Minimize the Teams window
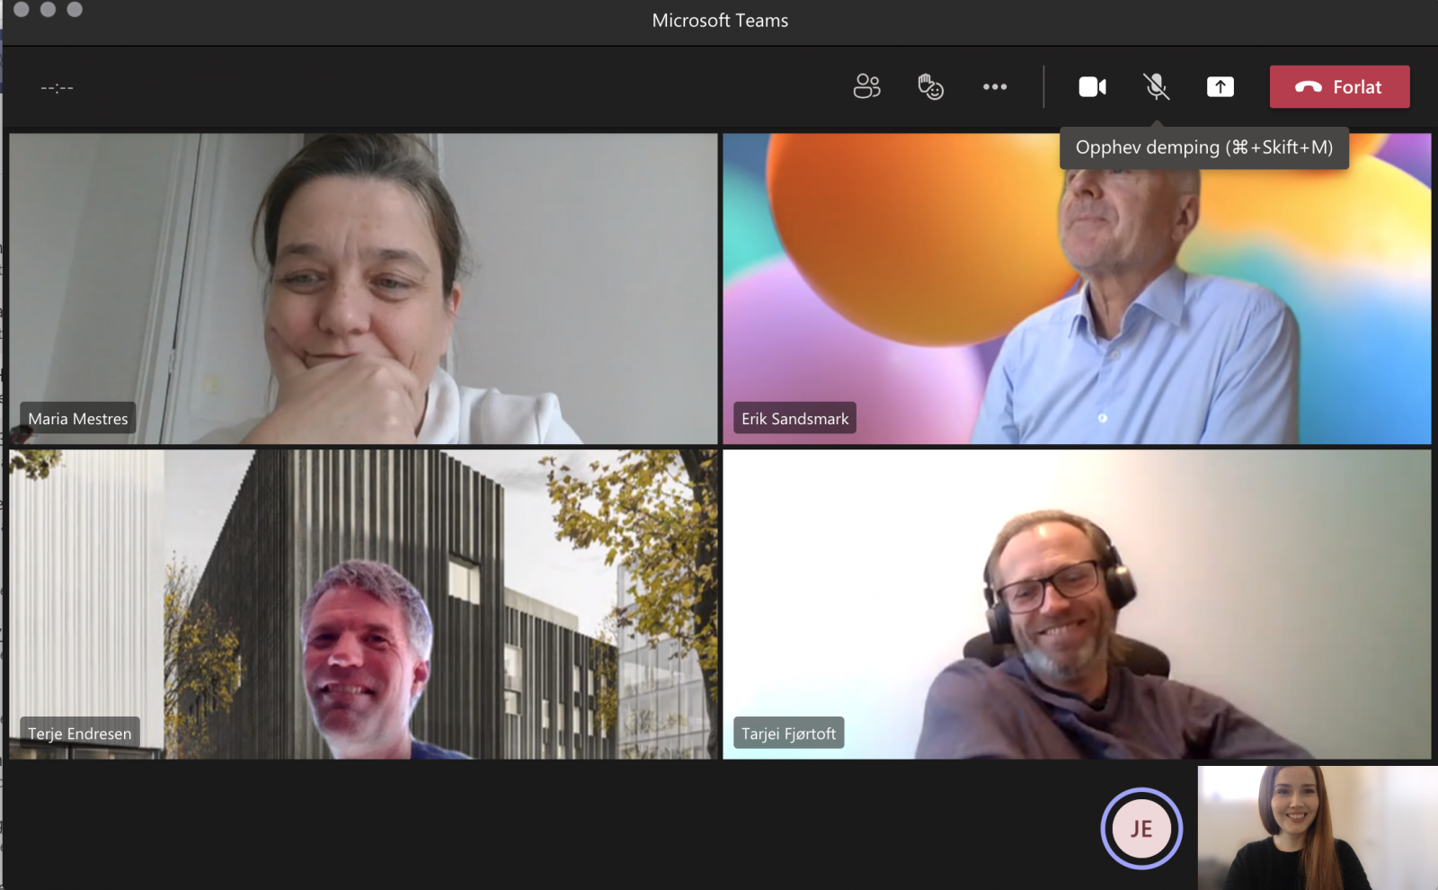Image resolution: width=1438 pixels, height=890 pixels. (x=49, y=9)
